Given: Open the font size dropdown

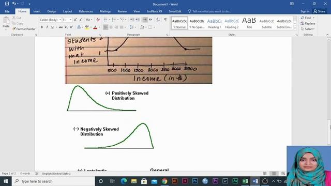Looking at the screenshot, I should (70, 20).
